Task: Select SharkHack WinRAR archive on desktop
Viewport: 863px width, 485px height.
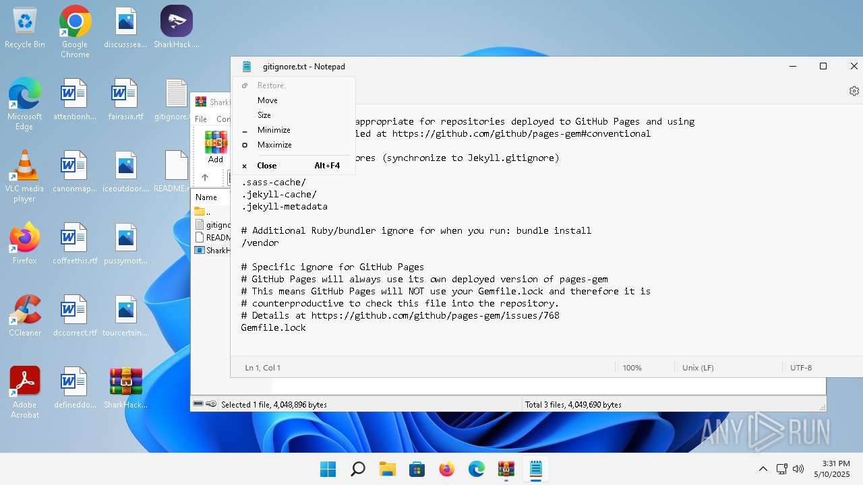Action: [125, 389]
